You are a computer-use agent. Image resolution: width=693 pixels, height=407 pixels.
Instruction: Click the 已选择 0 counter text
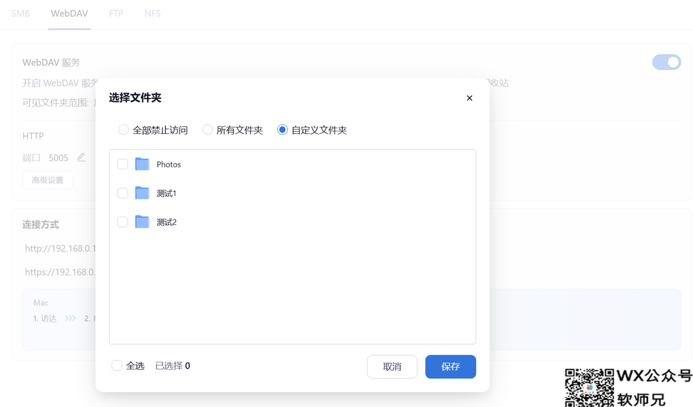[173, 365]
